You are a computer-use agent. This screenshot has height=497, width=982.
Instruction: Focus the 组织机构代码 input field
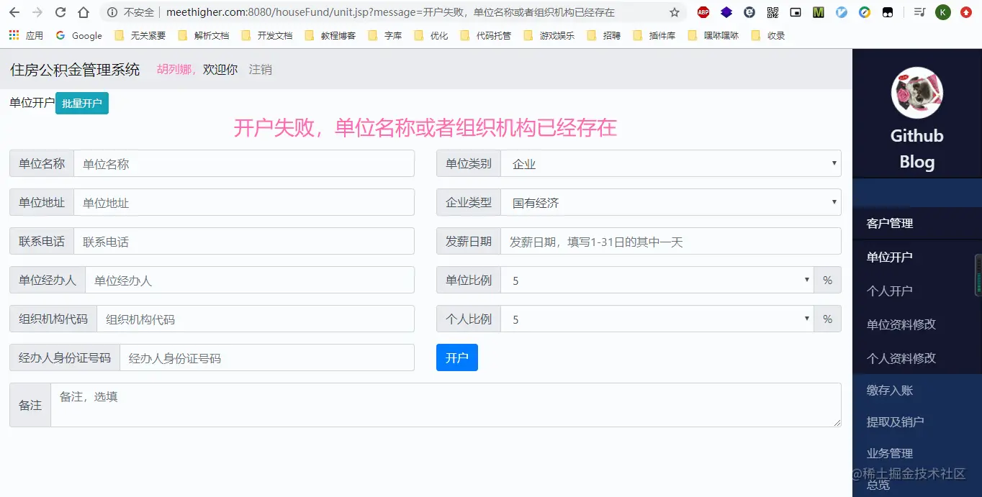coord(256,319)
